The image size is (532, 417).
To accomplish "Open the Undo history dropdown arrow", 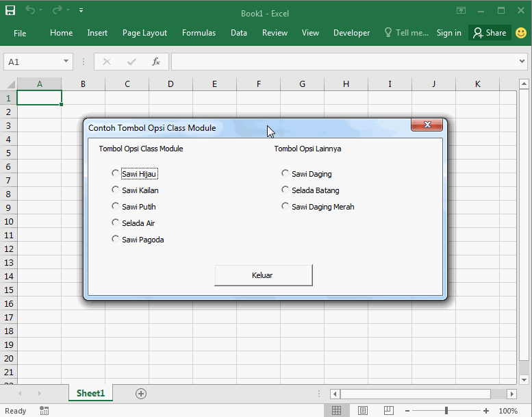I will tap(40, 10).
